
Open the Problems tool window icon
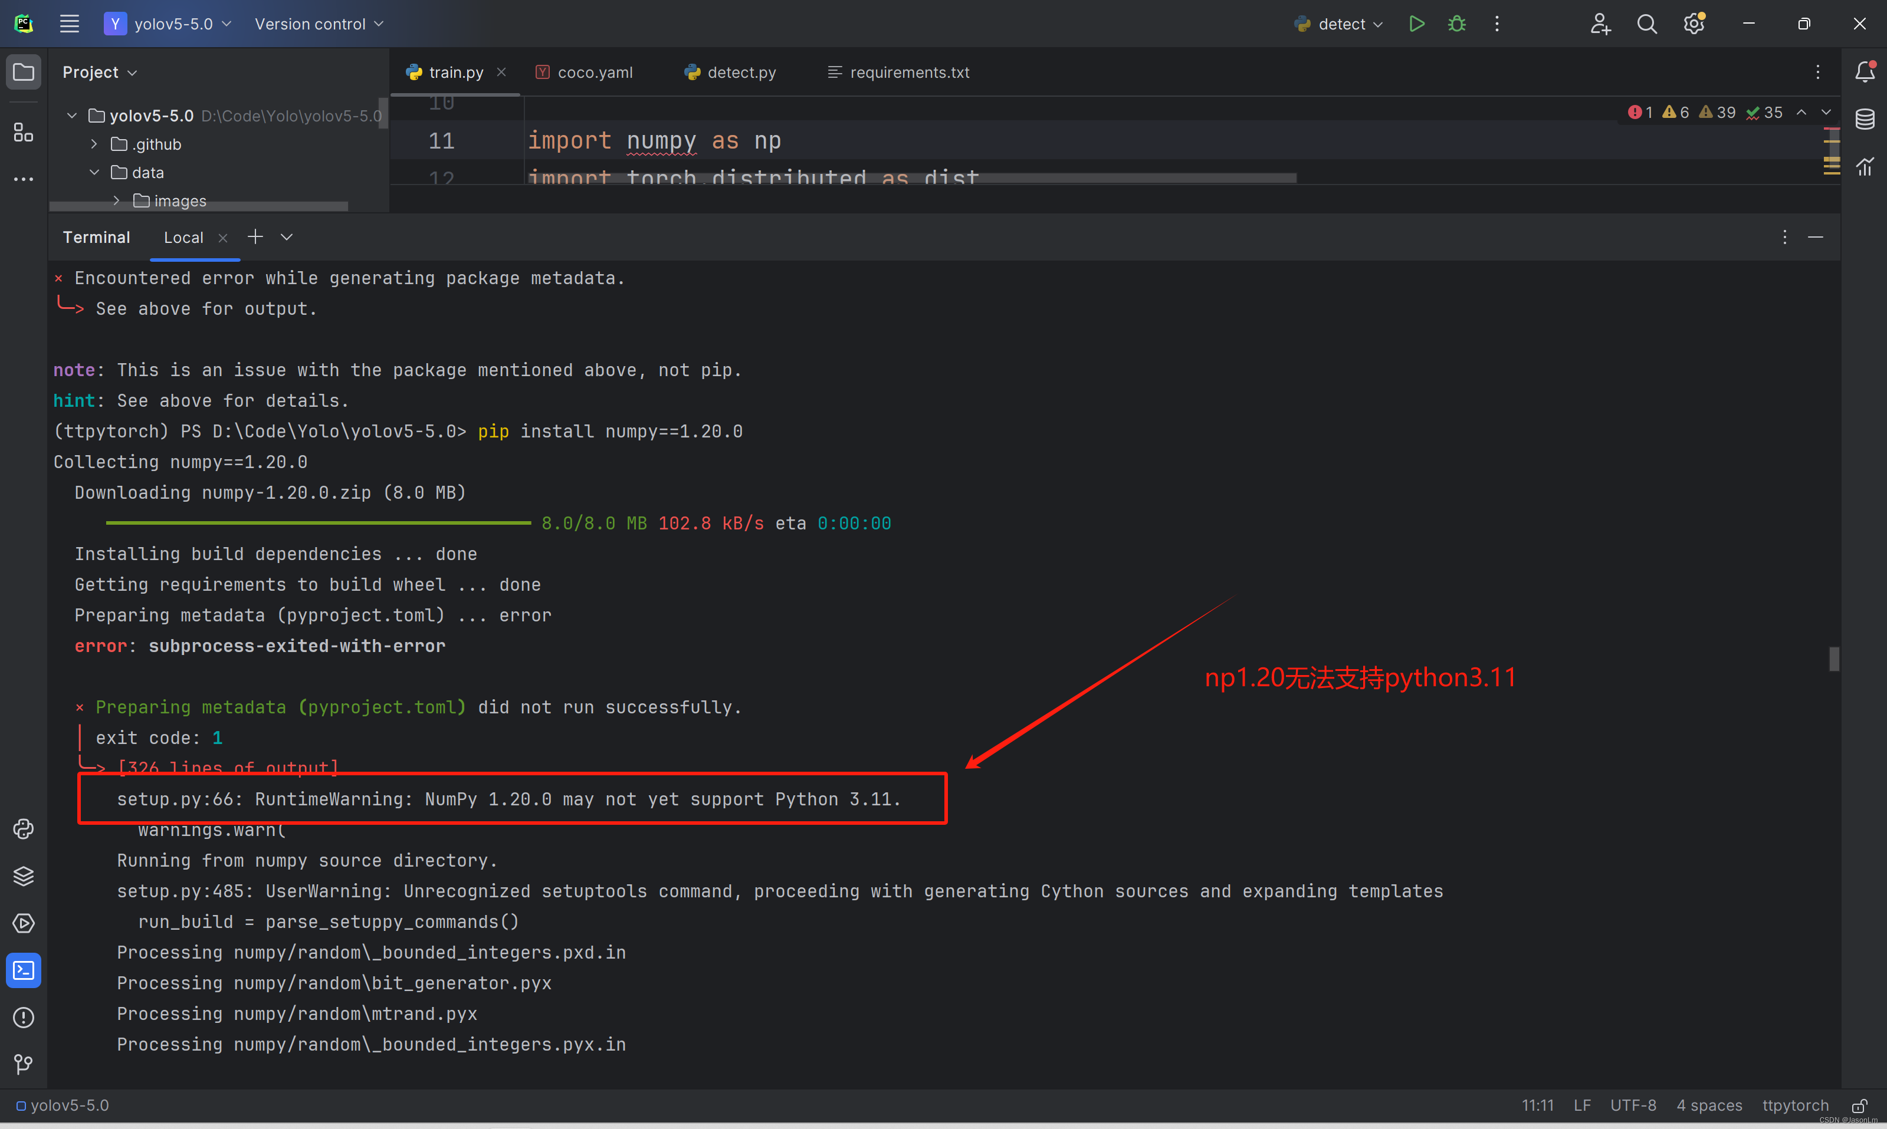tap(24, 1017)
